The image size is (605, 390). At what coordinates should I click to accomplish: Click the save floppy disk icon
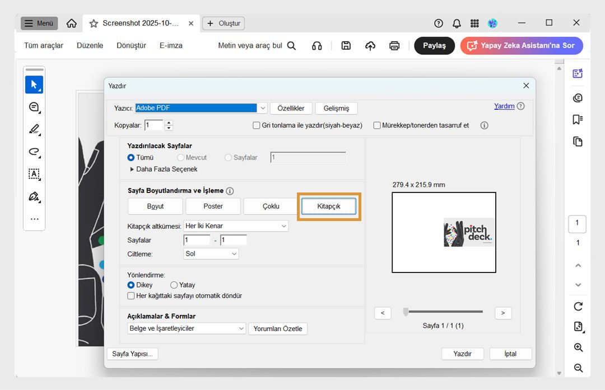pyautogui.click(x=346, y=45)
